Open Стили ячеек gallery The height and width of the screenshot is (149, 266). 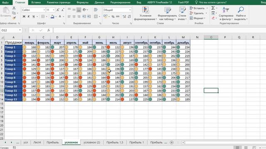coord(182,14)
